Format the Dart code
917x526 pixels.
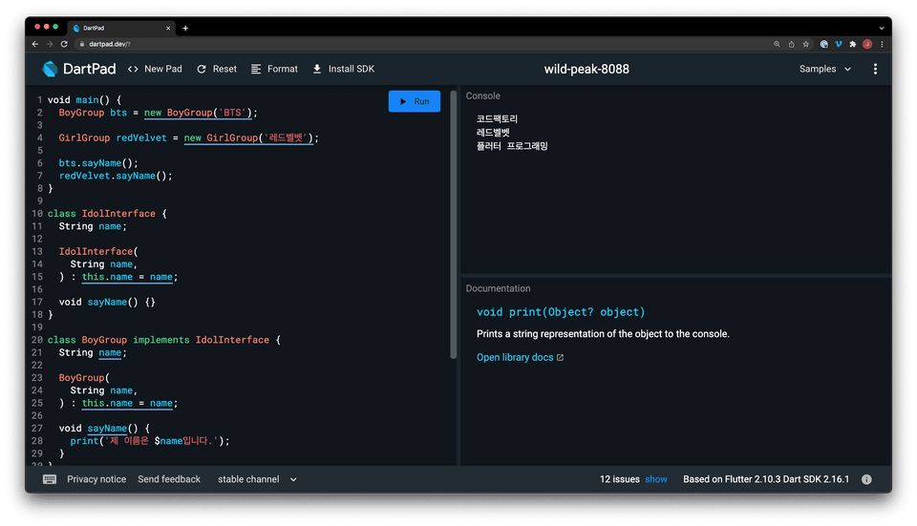click(x=274, y=69)
